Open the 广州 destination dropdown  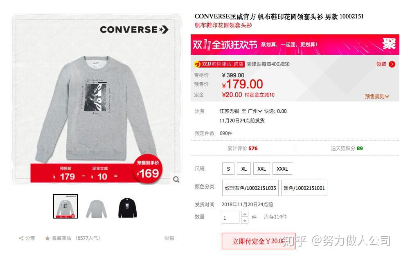(x=255, y=111)
